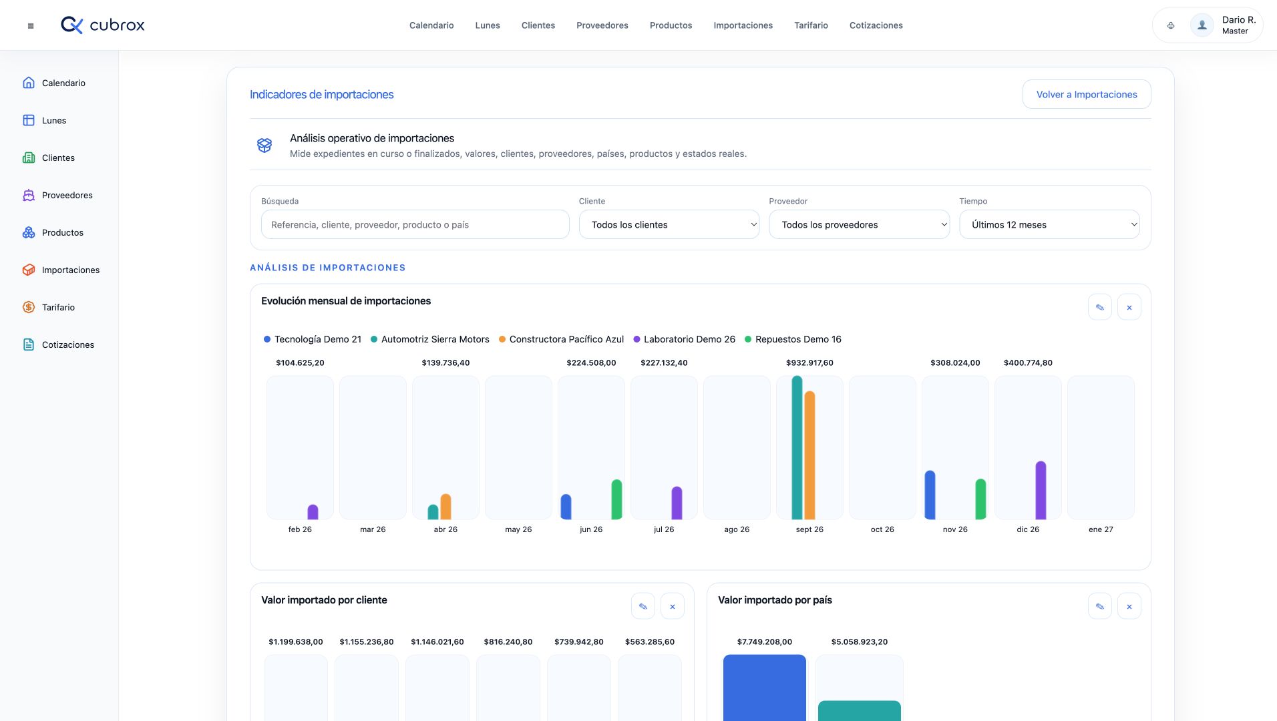1277x721 pixels.
Task: Open the Importaciones link in the sidebar
Action: click(71, 270)
